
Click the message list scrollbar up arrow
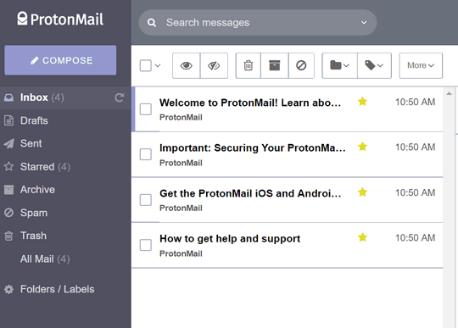[x=449, y=94]
